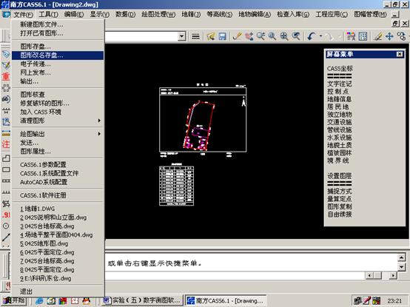The image size is (410, 307).
Task: Select 修复破坏的图形 menu entry
Action: (58, 104)
